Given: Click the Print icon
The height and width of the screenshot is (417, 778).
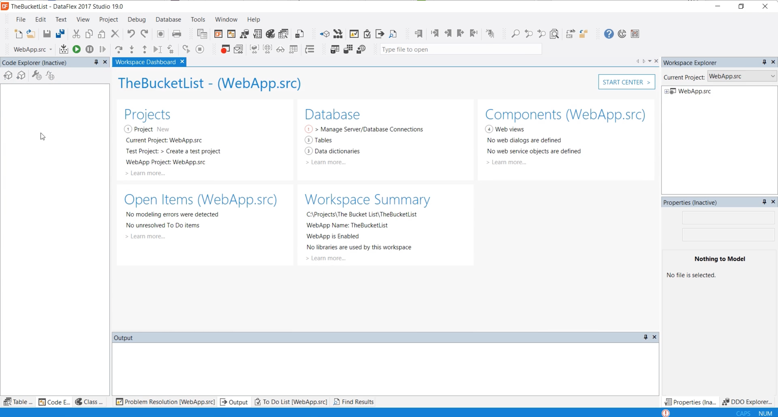Looking at the screenshot, I should click(x=176, y=34).
